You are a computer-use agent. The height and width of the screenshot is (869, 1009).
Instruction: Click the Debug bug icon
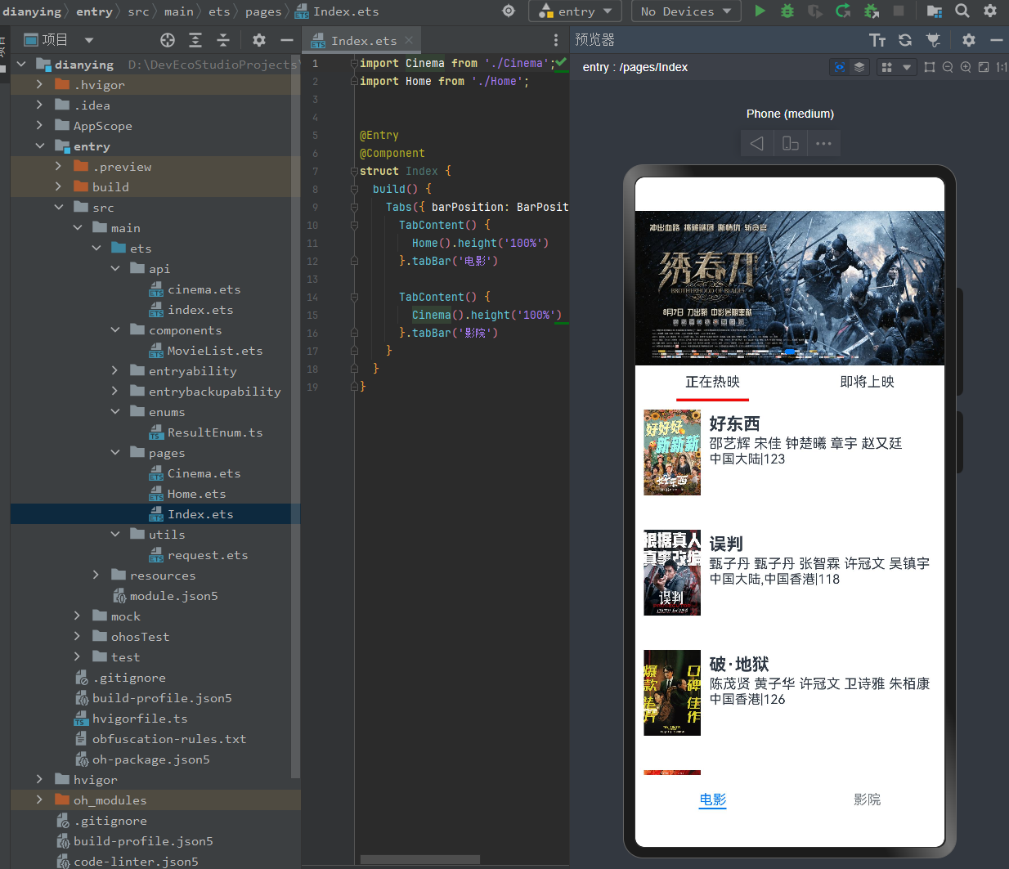tap(787, 11)
